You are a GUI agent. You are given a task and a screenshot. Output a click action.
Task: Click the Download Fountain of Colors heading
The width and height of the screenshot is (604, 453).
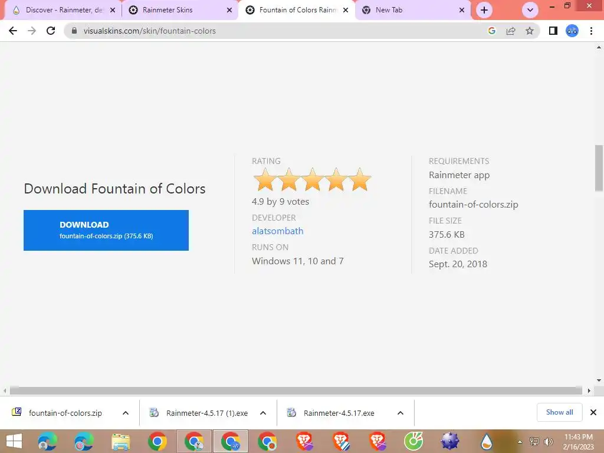click(114, 188)
